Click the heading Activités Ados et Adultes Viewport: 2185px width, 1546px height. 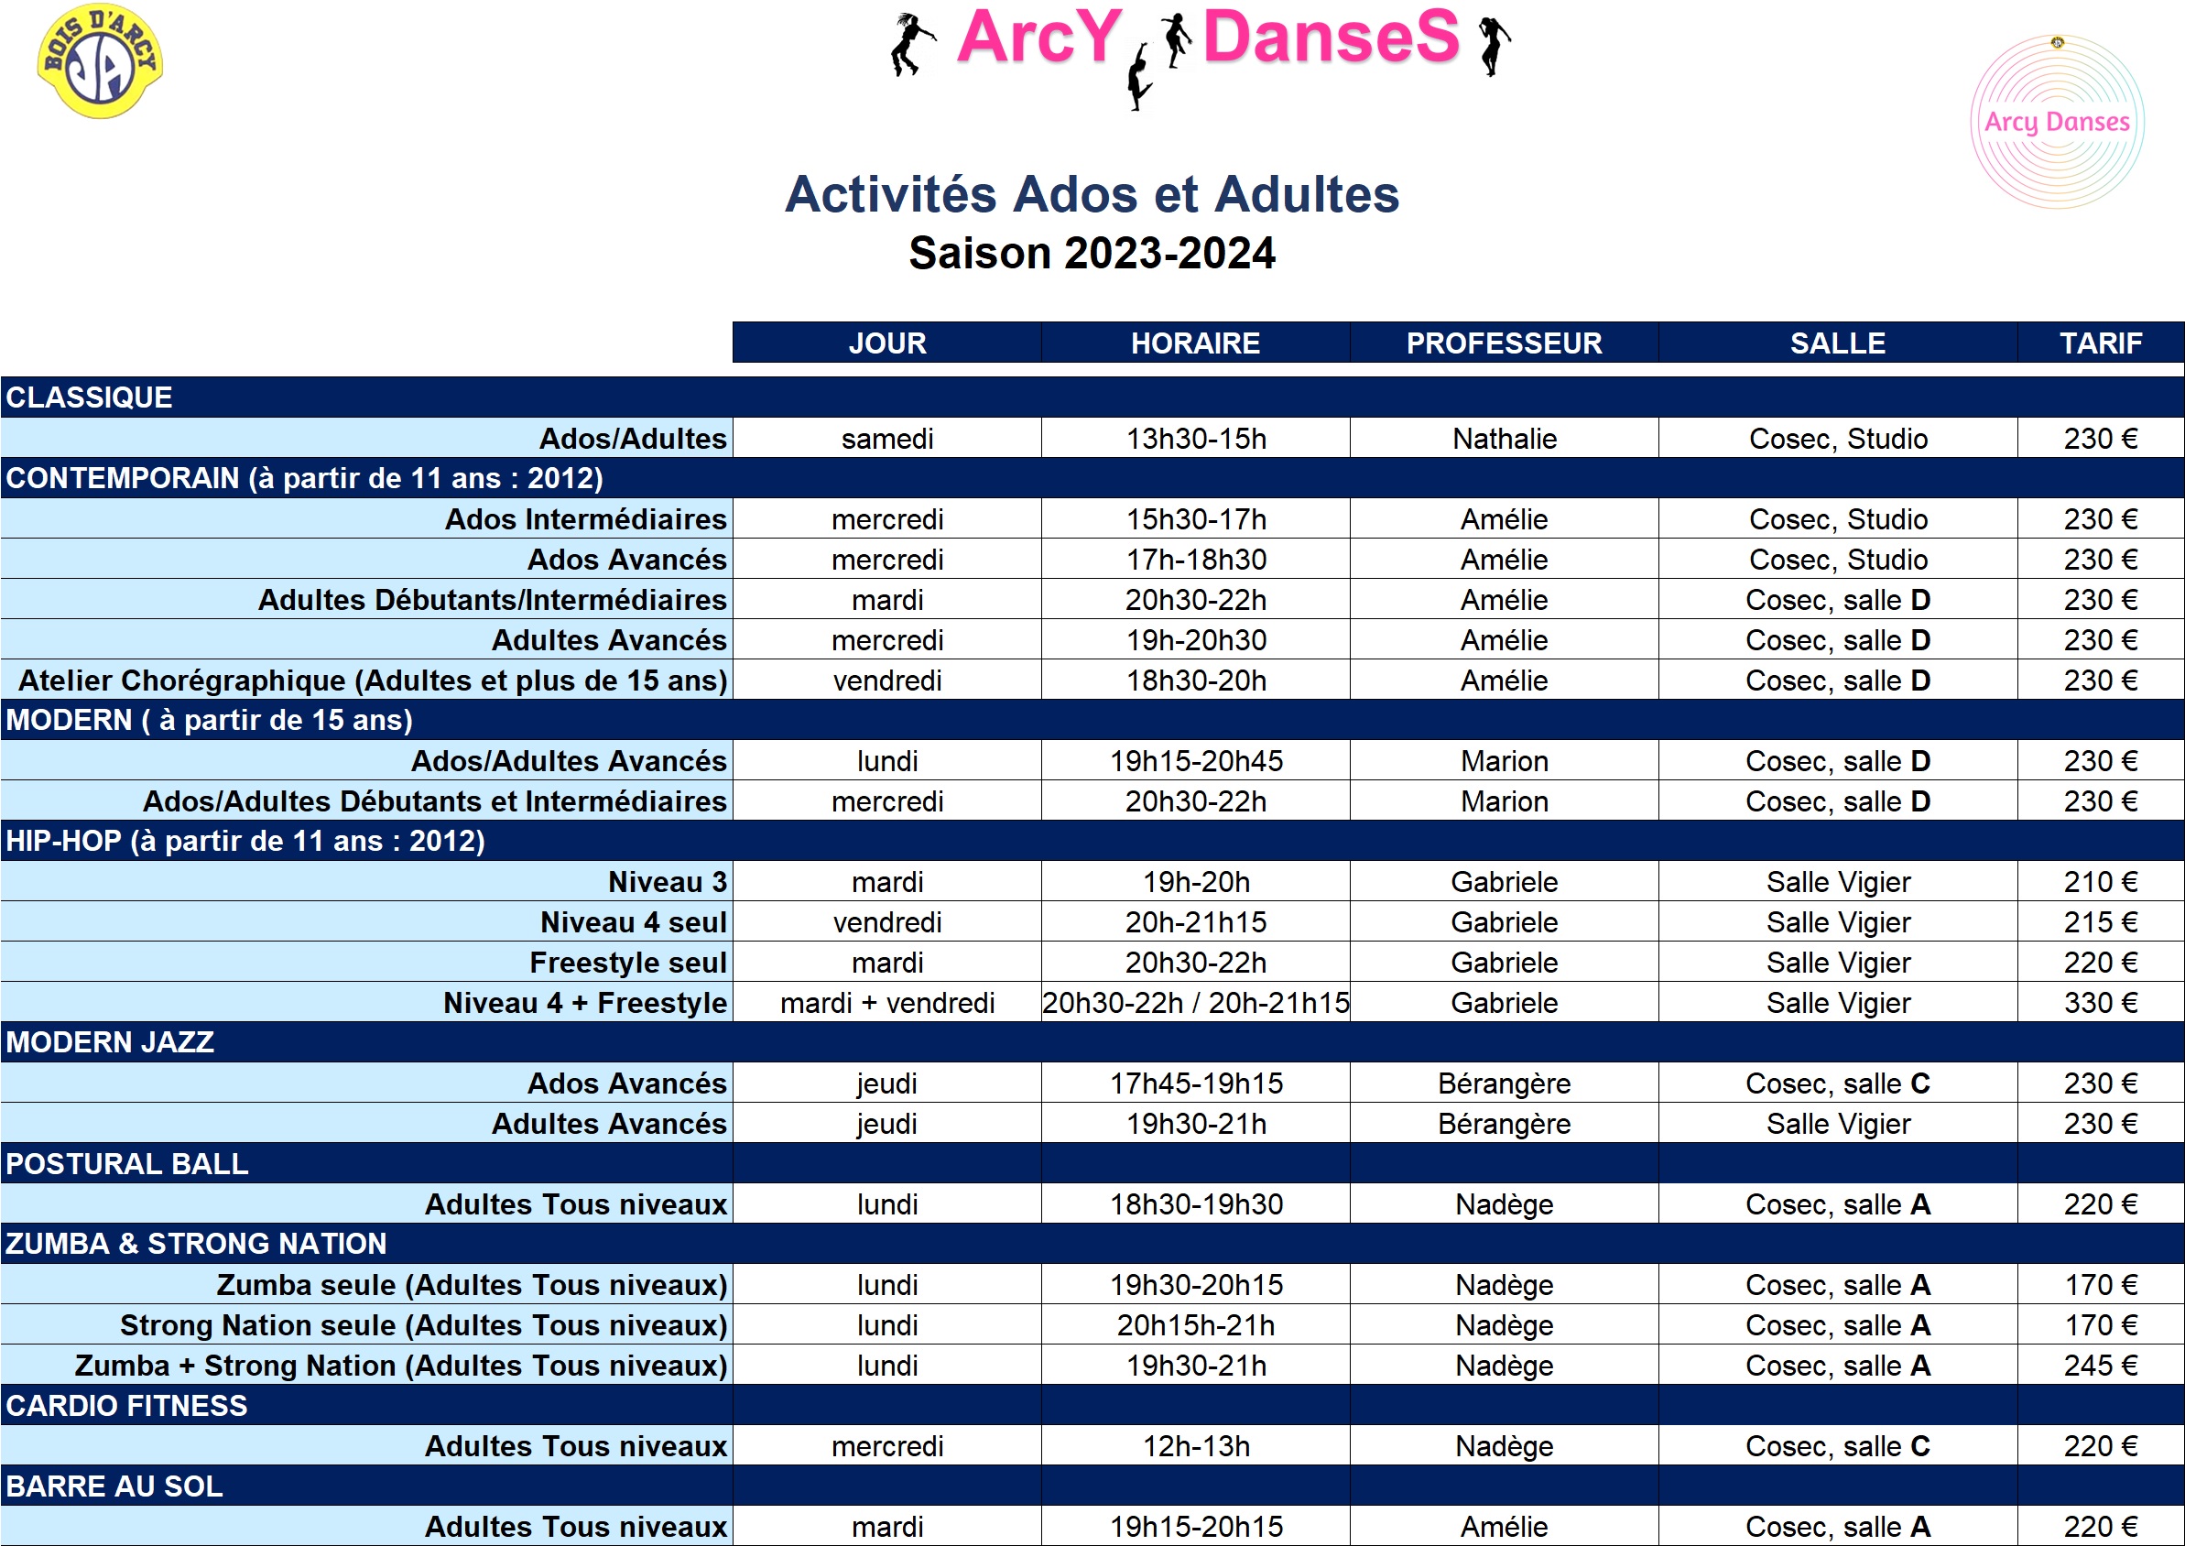point(1092,194)
